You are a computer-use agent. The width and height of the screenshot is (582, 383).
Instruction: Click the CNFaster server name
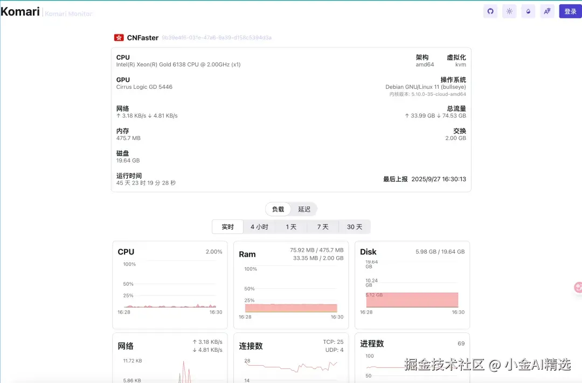tap(142, 38)
